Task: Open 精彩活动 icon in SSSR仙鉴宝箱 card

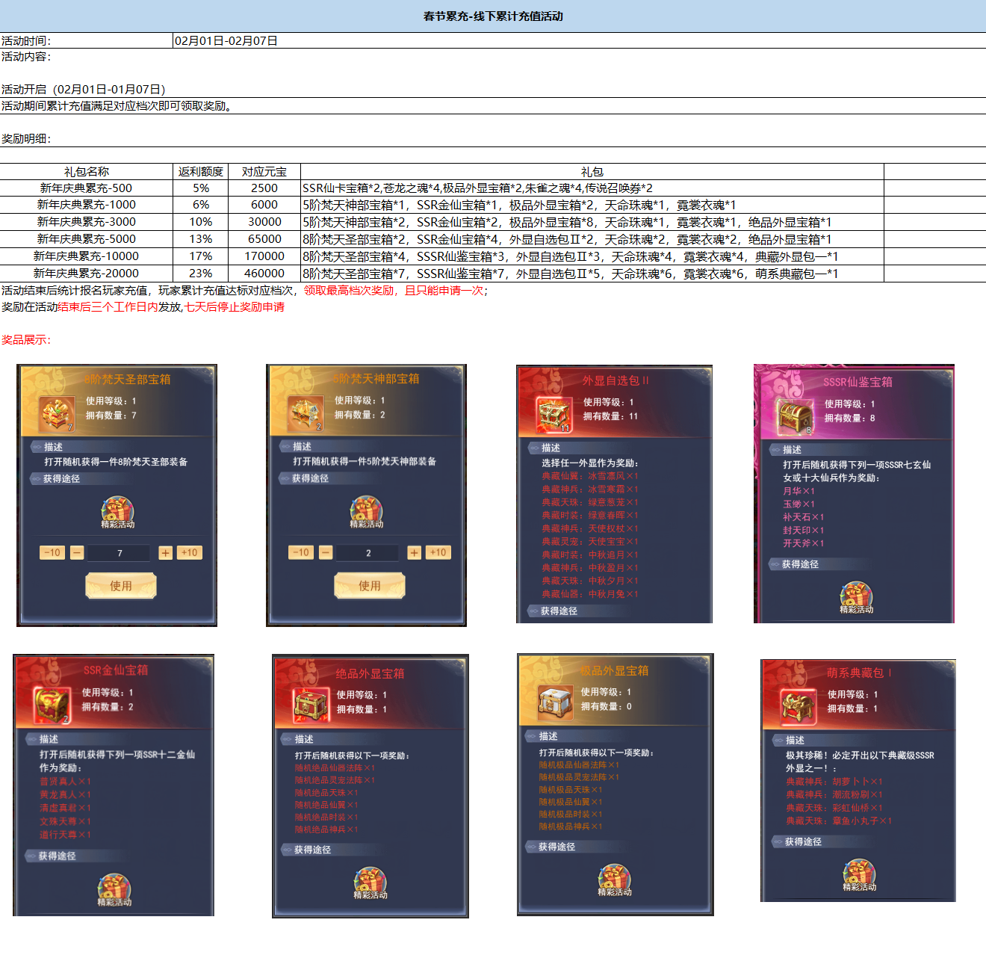Action: [x=856, y=599]
